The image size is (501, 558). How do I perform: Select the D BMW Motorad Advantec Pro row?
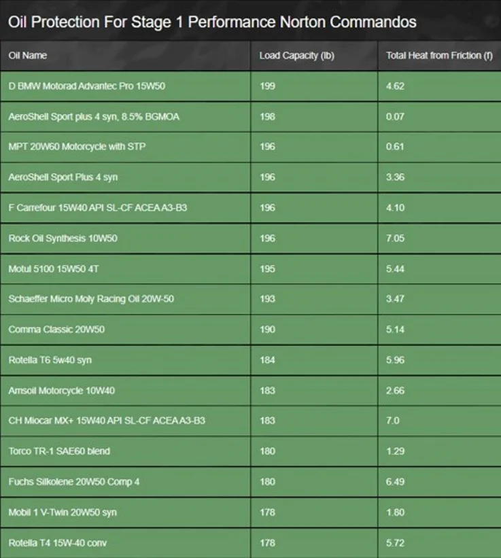tap(87, 86)
